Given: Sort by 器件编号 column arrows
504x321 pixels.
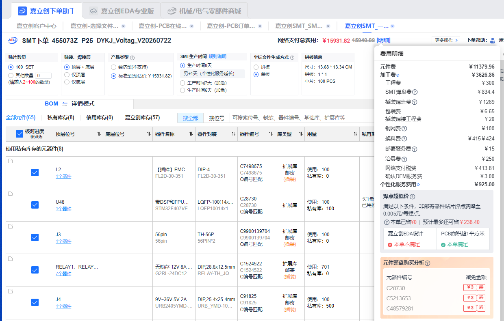Looking at the screenshot, I should click(x=271, y=134).
